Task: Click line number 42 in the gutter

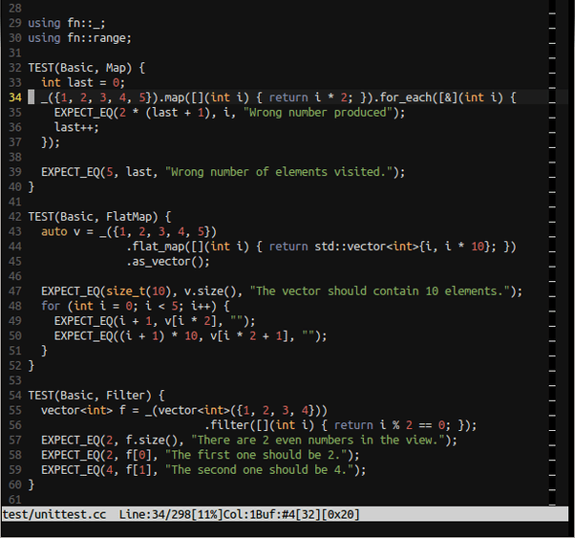Action: click(15, 217)
